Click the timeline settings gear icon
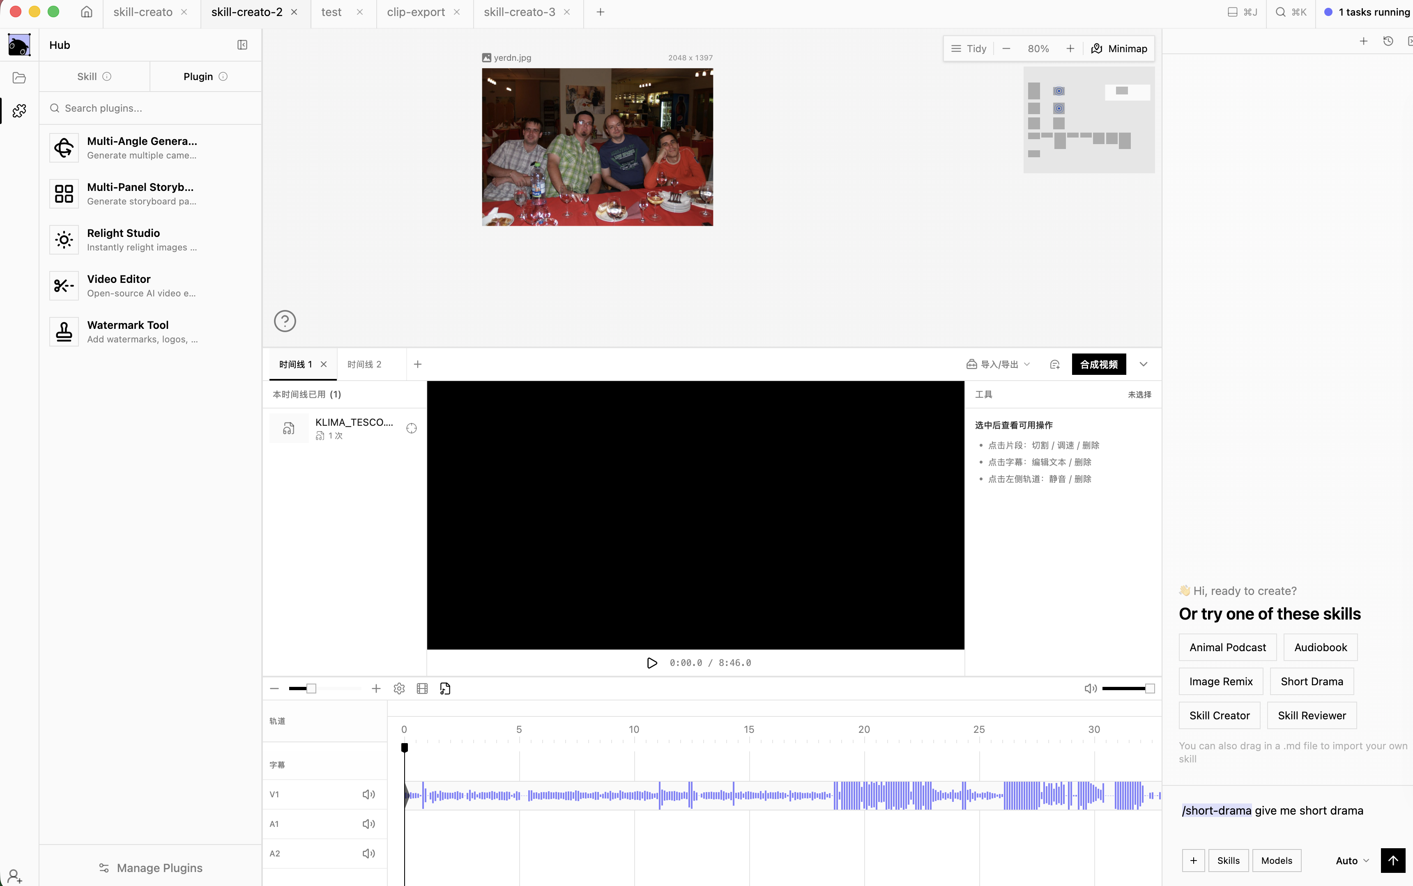 tap(399, 689)
